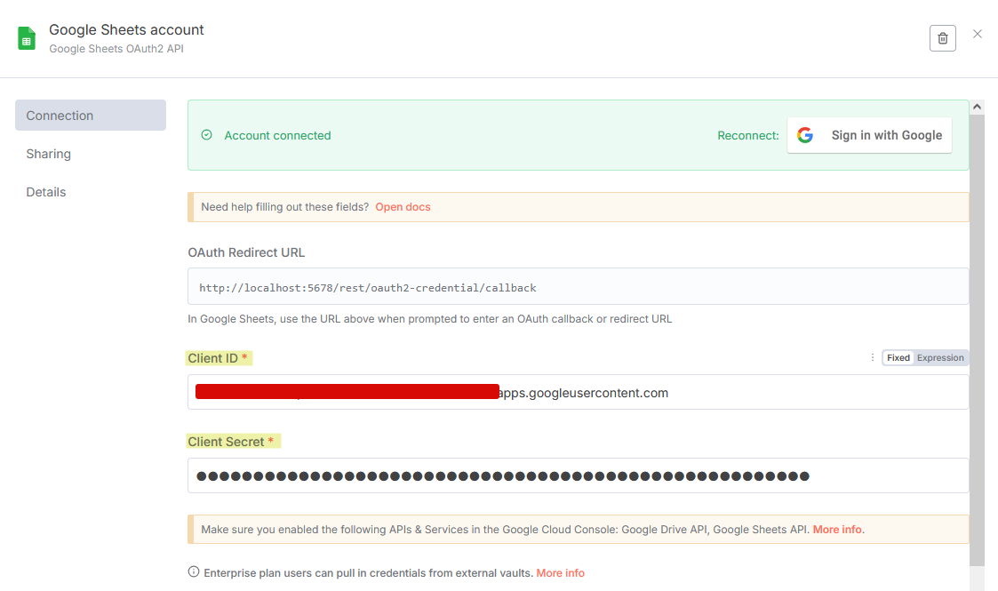Click the OAuth Redirect URL field
Screen dimensions: 998x591
click(578, 286)
